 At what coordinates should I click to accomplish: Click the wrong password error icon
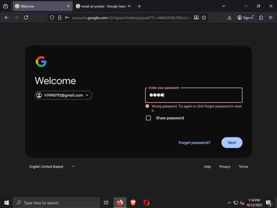147,106
